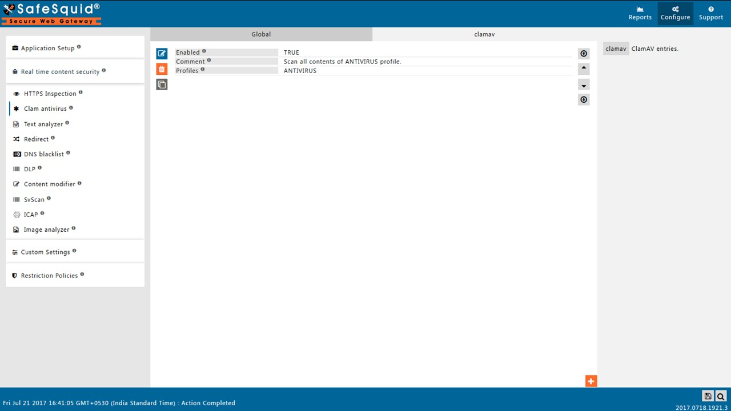This screenshot has height=411, width=731.
Task: Open ICAP settings
Action: pos(31,215)
